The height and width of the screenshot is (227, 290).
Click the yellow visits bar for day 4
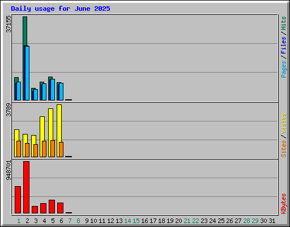tap(42, 129)
